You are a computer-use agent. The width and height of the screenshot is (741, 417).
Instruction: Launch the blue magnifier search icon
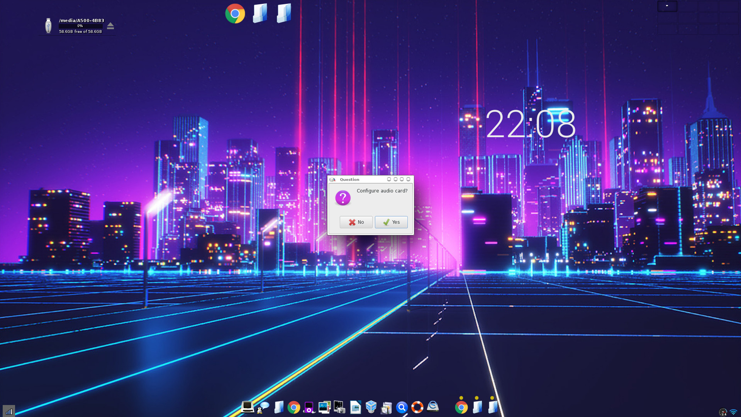(402, 407)
